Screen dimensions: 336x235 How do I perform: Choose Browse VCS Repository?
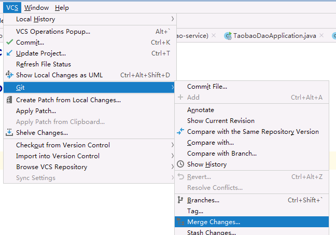89,167
